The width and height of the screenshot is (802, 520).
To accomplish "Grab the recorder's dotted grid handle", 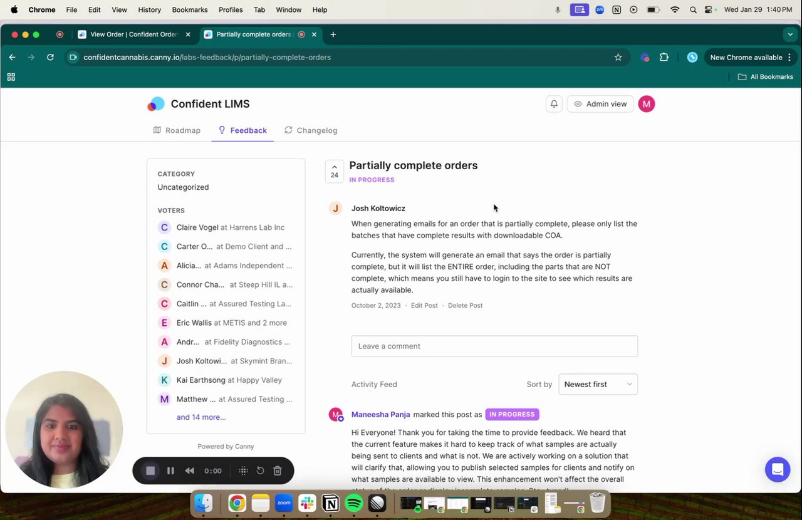I will coord(244,471).
